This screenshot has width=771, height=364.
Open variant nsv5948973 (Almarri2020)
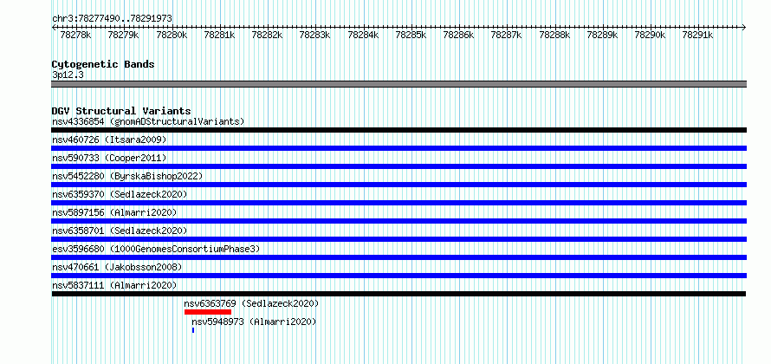[x=254, y=322]
